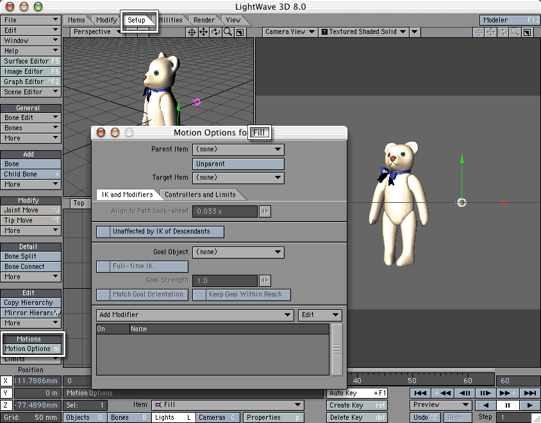This screenshot has height=423, width=541.
Task: Click the X position axis button
Action: [x=6, y=381]
